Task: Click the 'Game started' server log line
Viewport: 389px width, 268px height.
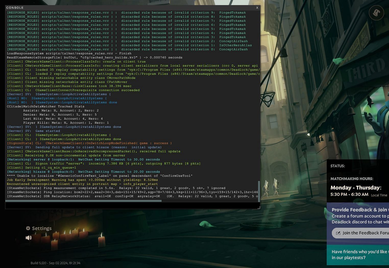Action: (x=33, y=131)
